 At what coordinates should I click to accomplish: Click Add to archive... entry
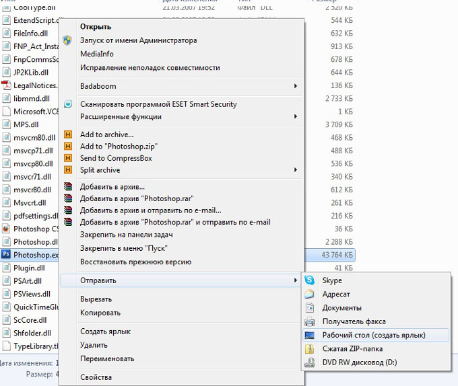pyautogui.click(x=107, y=134)
